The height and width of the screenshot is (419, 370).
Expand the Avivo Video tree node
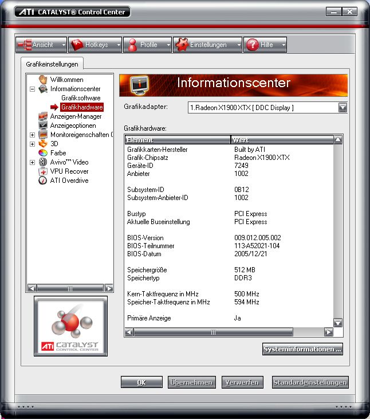click(x=32, y=162)
